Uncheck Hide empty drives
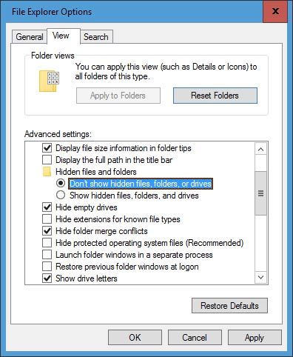The width and height of the screenshot is (293, 357). tap(47, 207)
